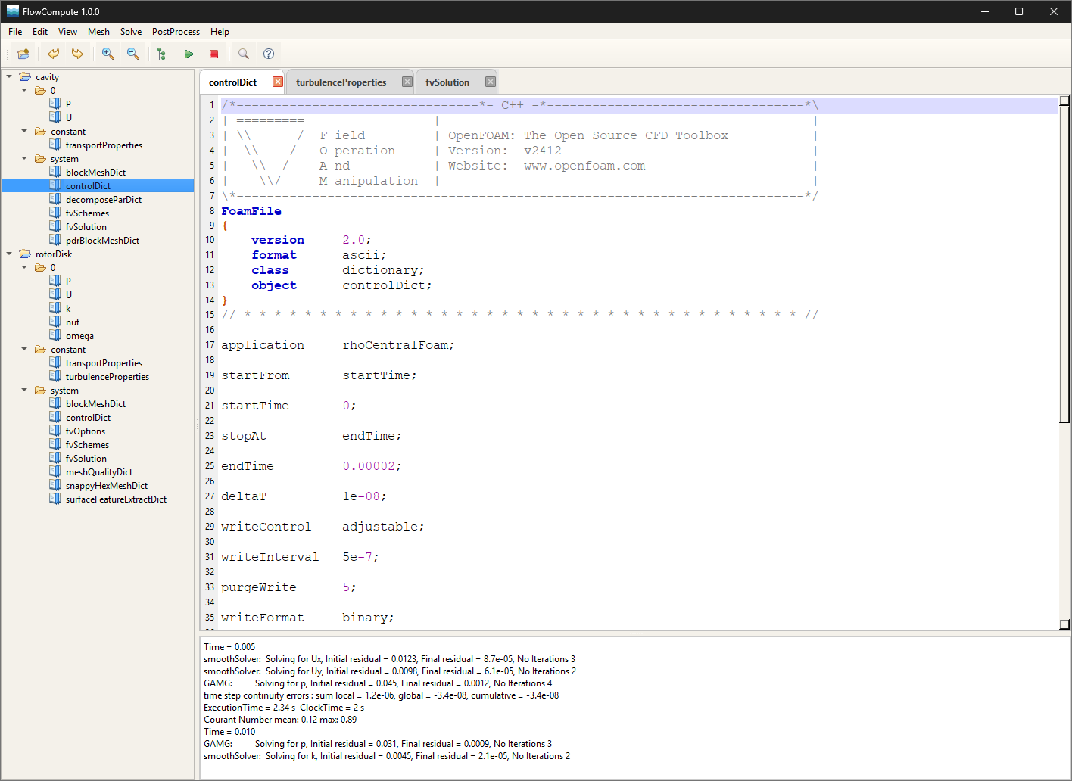Close the controlDict tab

[278, 82]
